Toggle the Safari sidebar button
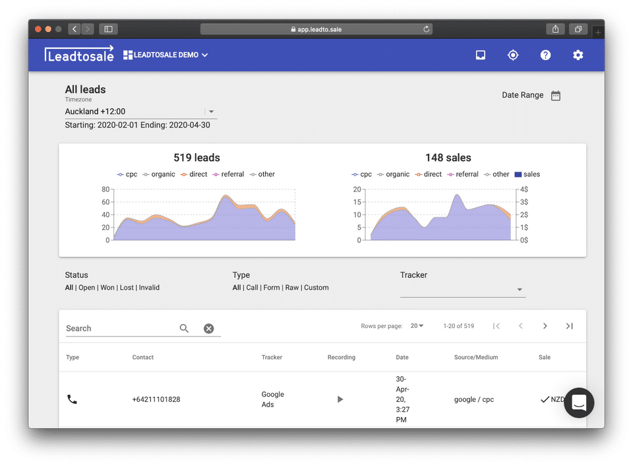This screenshot has height=466, width=633. pyautogui.click(x=108, y=29)
